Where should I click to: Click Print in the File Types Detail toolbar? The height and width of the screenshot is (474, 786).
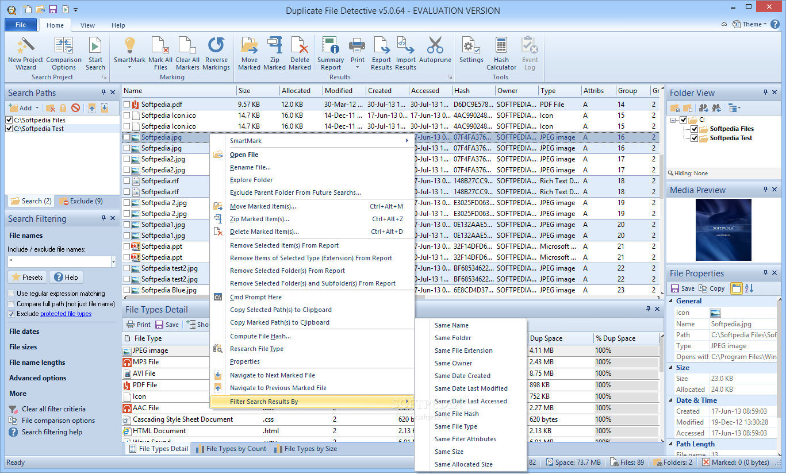(139, 325)
